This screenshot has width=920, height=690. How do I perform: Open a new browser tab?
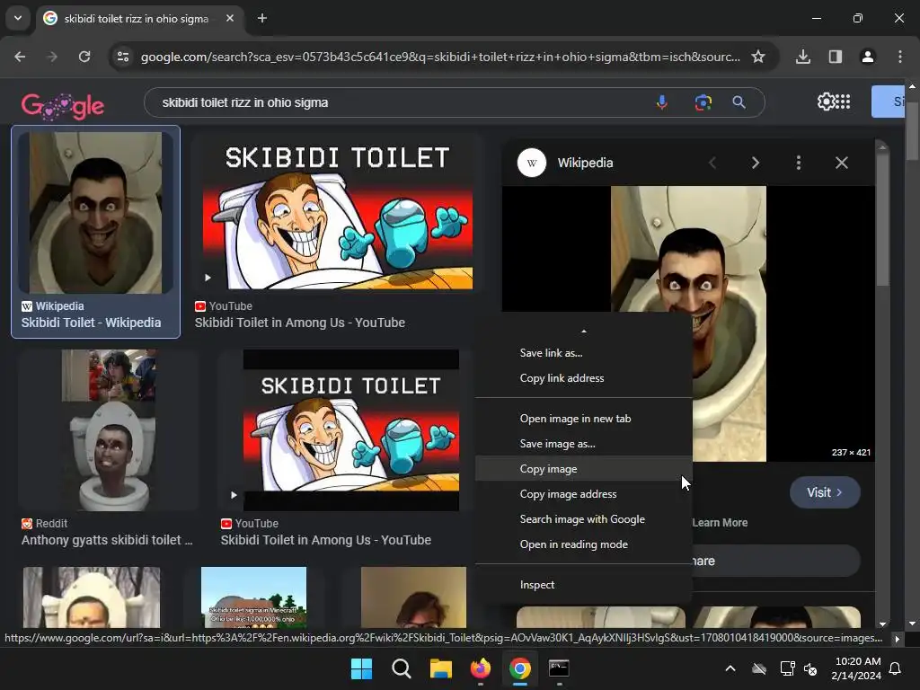[x=262, y=18]
